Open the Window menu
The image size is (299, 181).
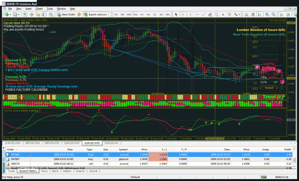(x=61, y=9)
